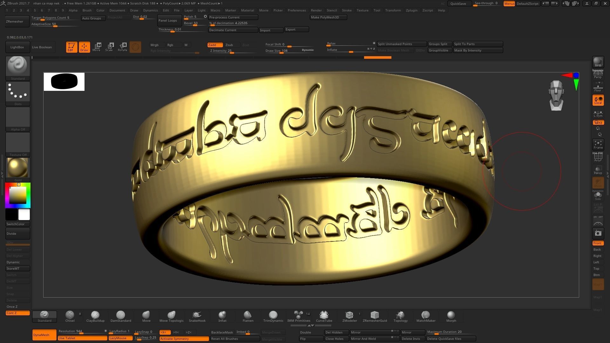Toggle Activate Symmetry
610x343 pixels.
(184, 339)
